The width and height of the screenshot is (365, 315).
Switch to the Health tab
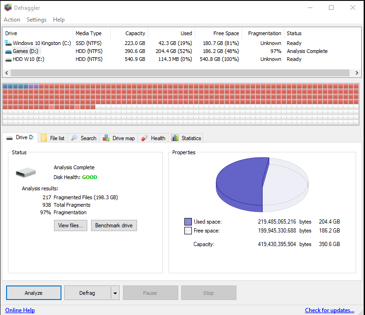[153, 138]
